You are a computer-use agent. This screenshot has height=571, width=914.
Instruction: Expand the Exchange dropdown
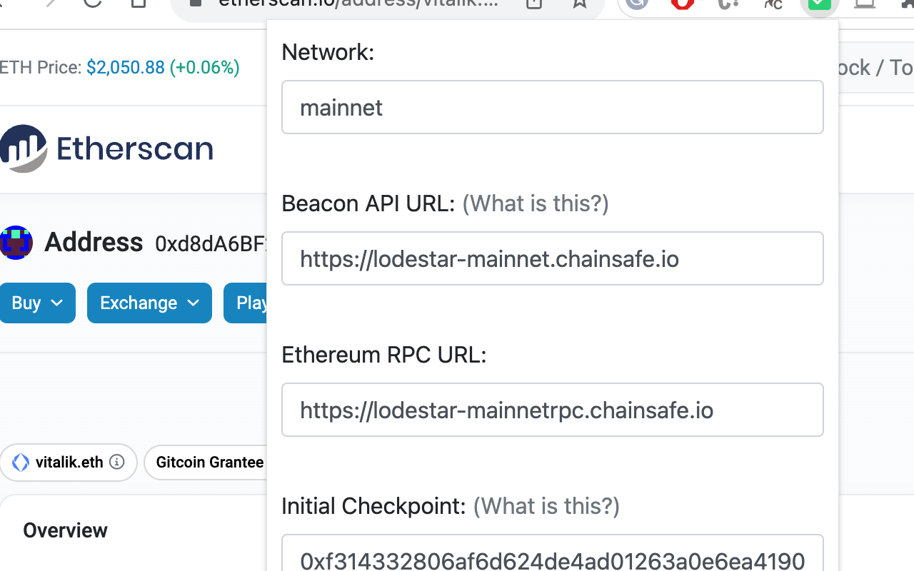click(x=149, y=303)
